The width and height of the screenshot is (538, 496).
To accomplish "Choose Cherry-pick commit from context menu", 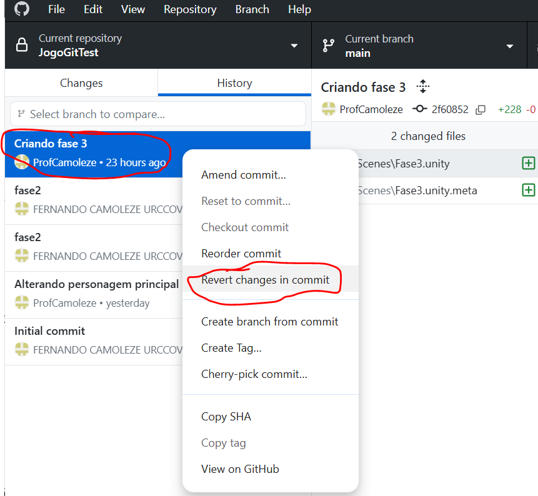I will pos(254,374).
